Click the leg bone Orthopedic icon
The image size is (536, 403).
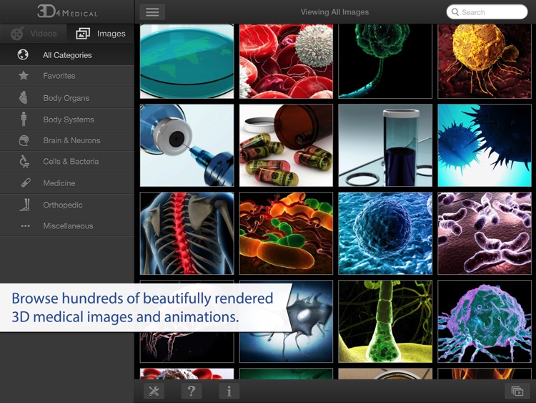click(x=25, y=205)
